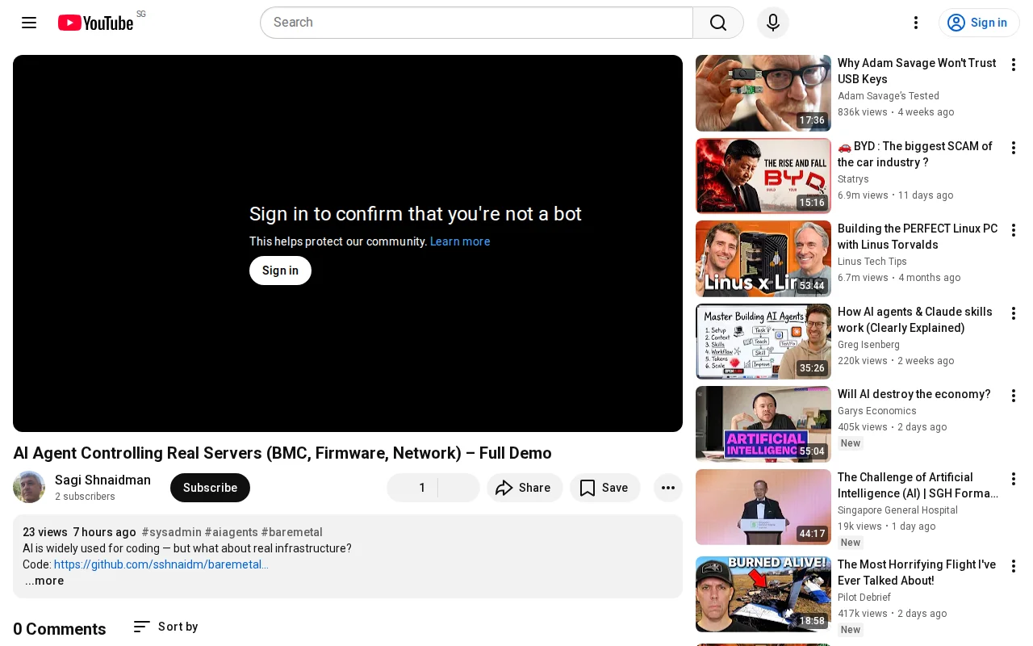1033x646 pixels.
Task: Click the video title AI Agent Controlling Real Servers
Action: 282,453
